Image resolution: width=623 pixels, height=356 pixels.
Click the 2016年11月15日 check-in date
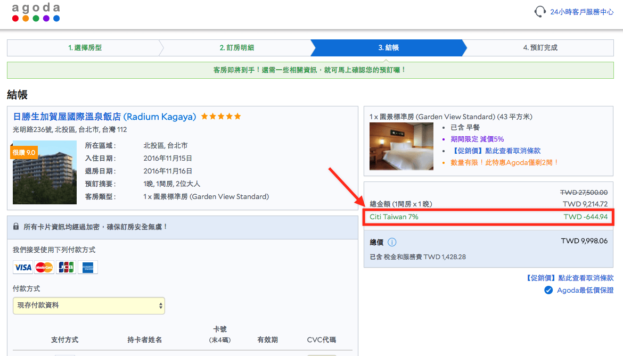tap(168, 159)
